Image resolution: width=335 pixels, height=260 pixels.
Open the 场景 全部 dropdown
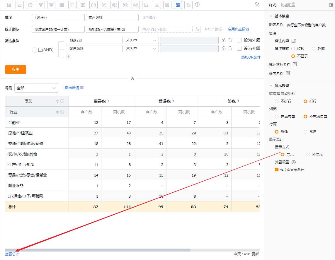pos(36,88)
